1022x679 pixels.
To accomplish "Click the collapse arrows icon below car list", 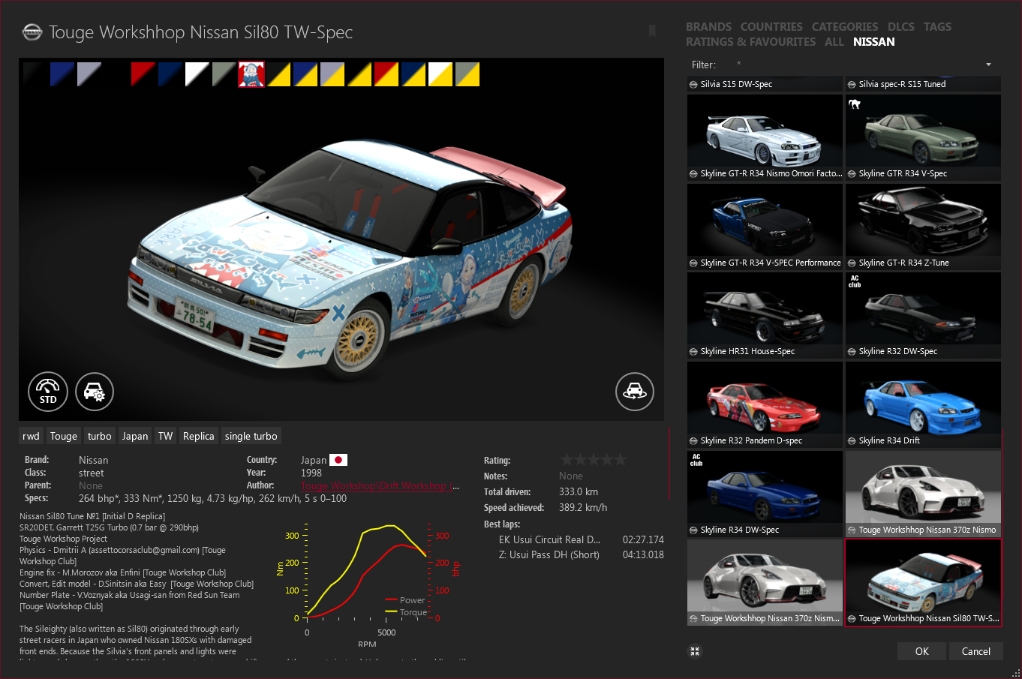I will pyautogui.click(x=695, y=651).
